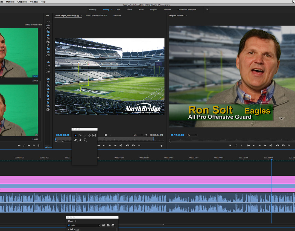
Task: Switch to Assembly workspace
Action: [x=92, y=9]
